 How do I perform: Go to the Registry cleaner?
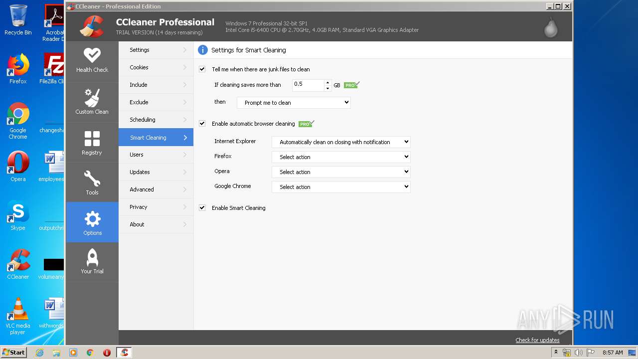[x=92, y=143]
